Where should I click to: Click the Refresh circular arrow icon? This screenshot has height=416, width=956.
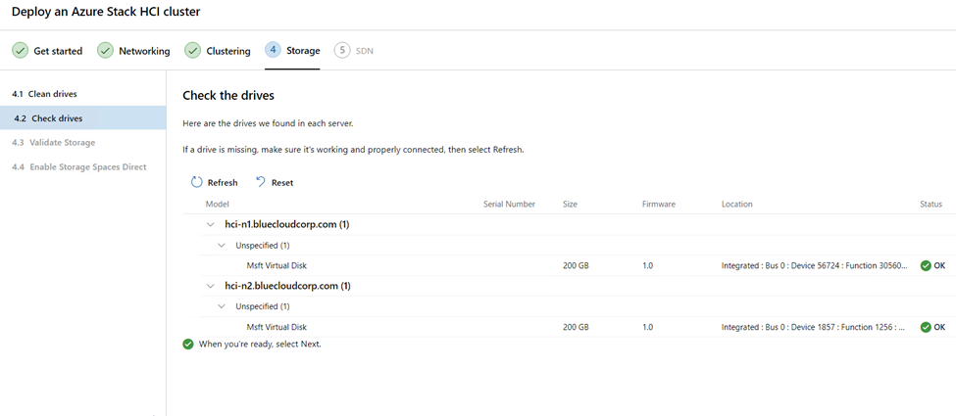196,182
